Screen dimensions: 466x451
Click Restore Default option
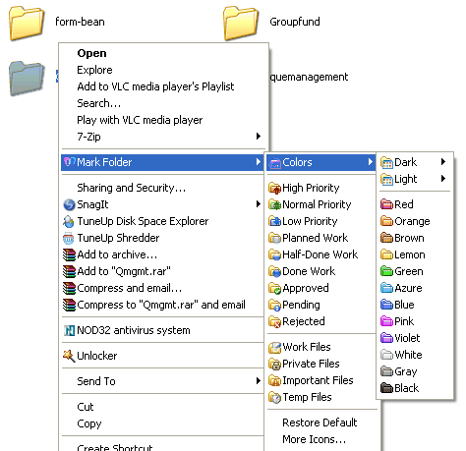coord(320,423)
